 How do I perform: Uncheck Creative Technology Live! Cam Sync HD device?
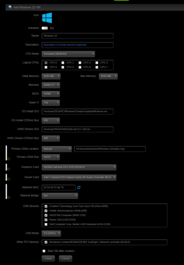click(x=46, y=206)
